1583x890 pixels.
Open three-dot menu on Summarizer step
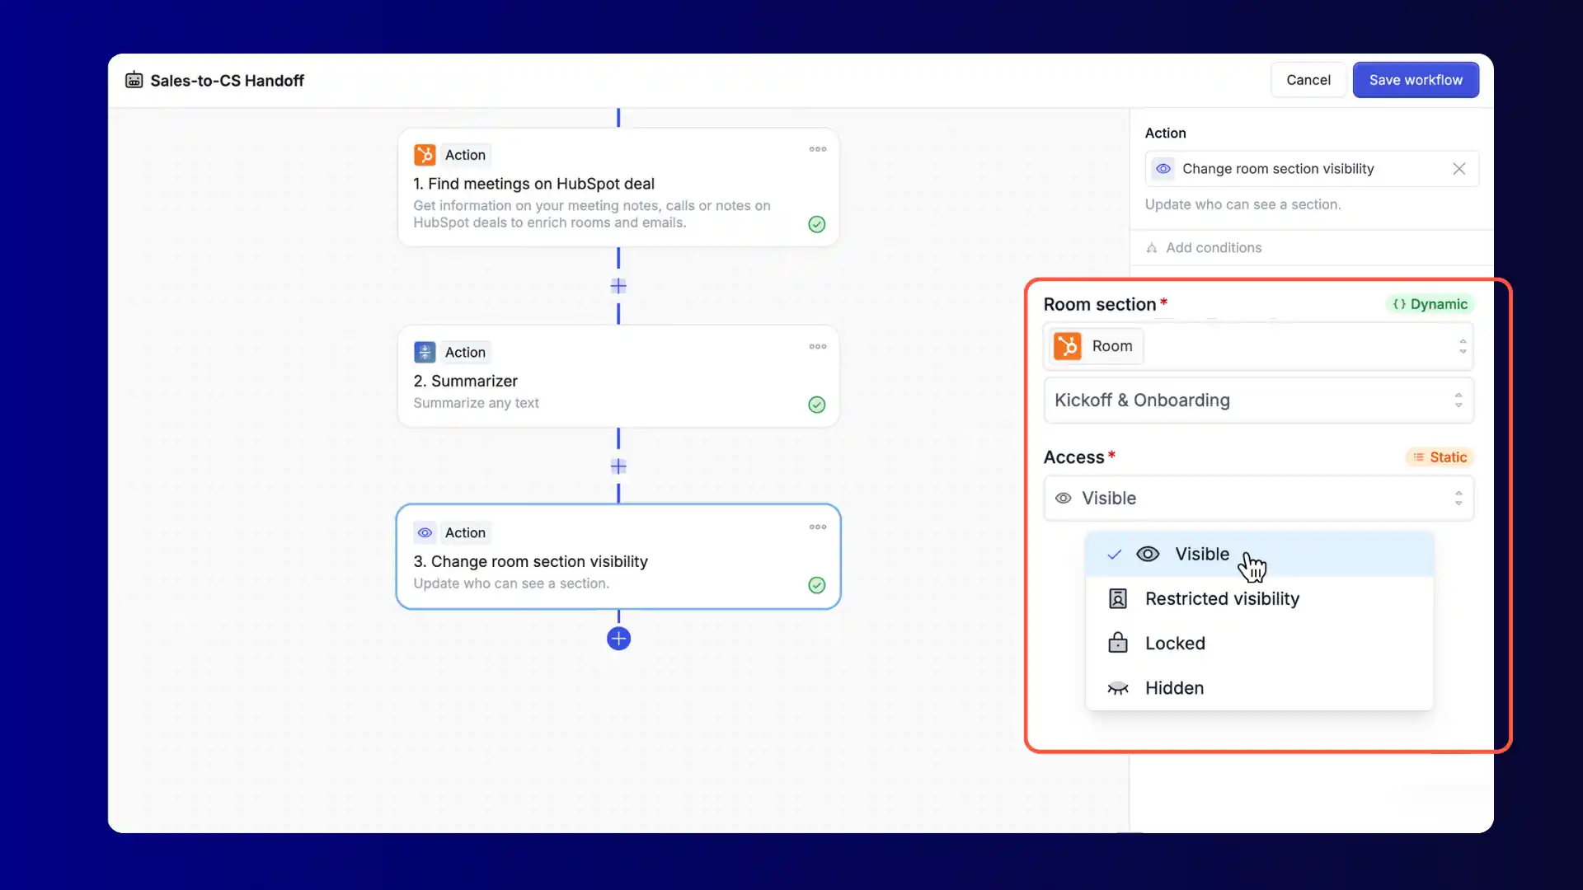click(x=817, y=347)
